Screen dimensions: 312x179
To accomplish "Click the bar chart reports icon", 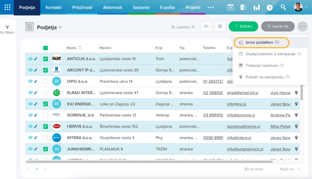I will [257, 8].
